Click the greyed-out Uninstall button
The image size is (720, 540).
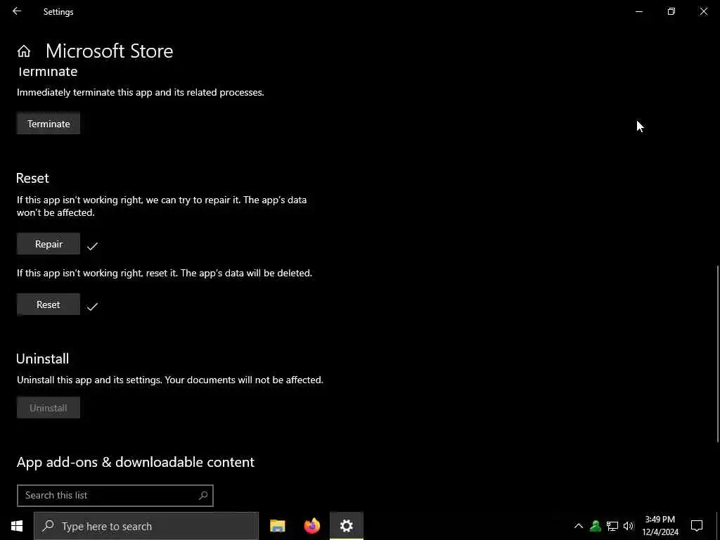pyautogui.click(x=49, y=408)
